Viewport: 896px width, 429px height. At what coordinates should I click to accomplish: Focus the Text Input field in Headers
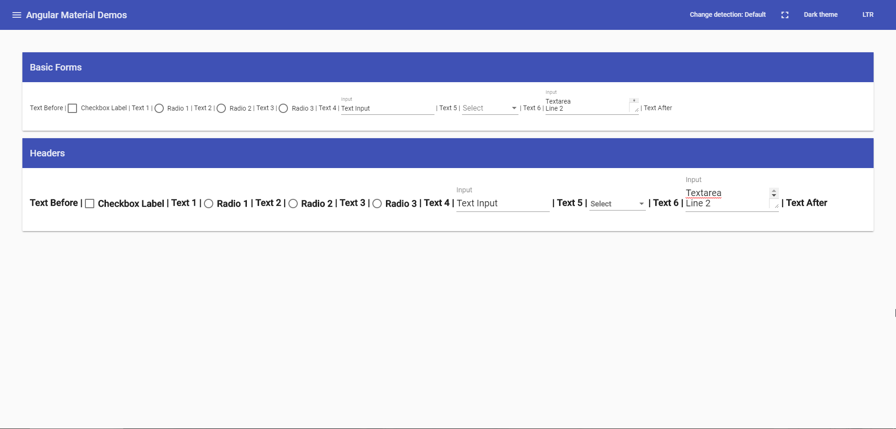503,204
